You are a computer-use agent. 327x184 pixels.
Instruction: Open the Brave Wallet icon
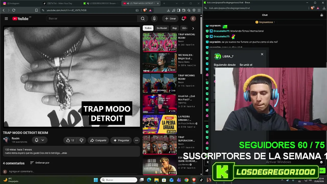click(x=184, y=10)
